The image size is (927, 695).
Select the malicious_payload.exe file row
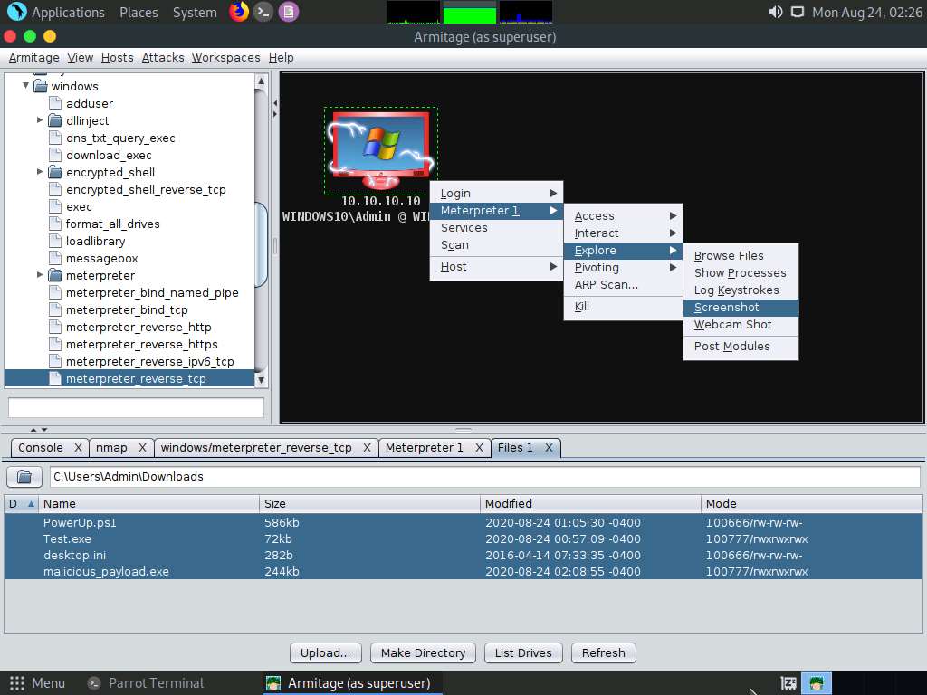463,572
